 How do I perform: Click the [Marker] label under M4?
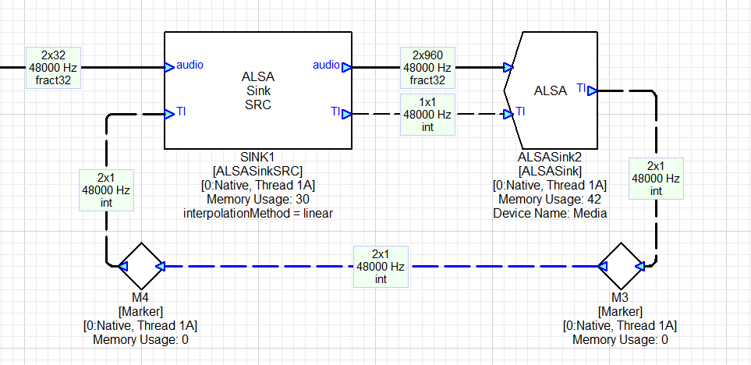tap(140, 311)
